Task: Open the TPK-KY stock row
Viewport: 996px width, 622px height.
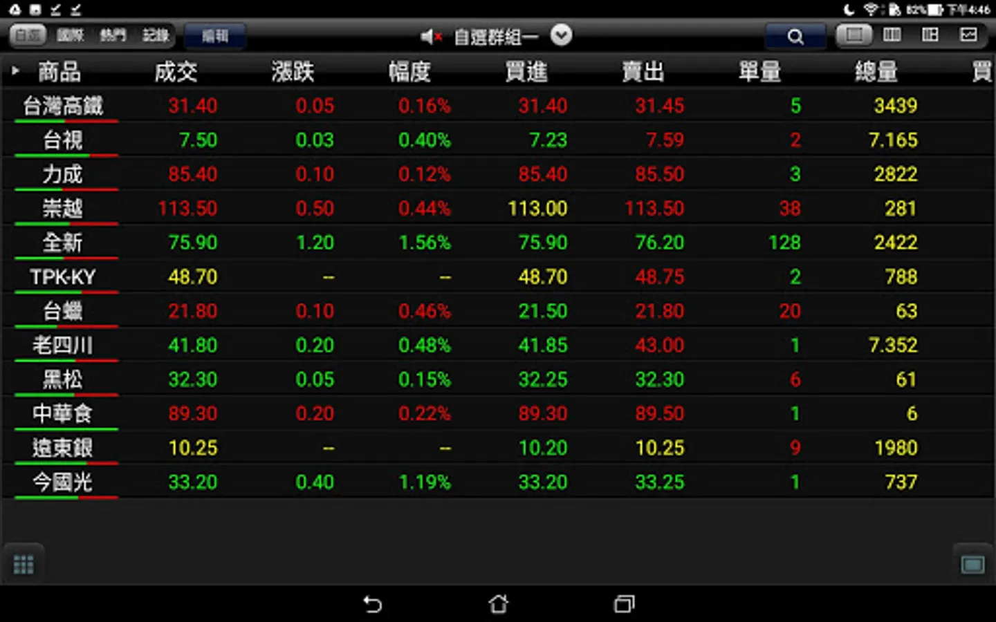Action: pyautogui.click(x=498, y=276)
